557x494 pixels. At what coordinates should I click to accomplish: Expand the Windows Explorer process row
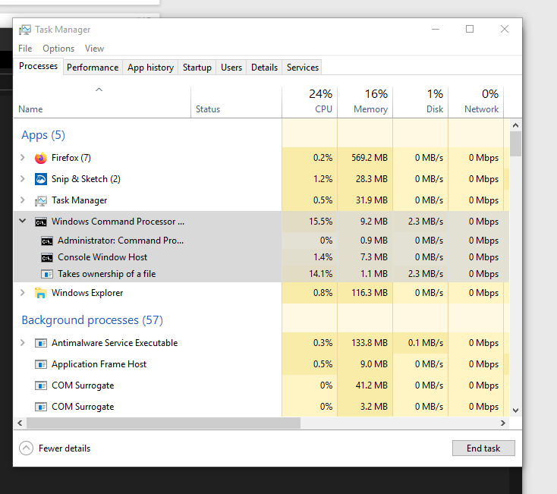(23, 293)
